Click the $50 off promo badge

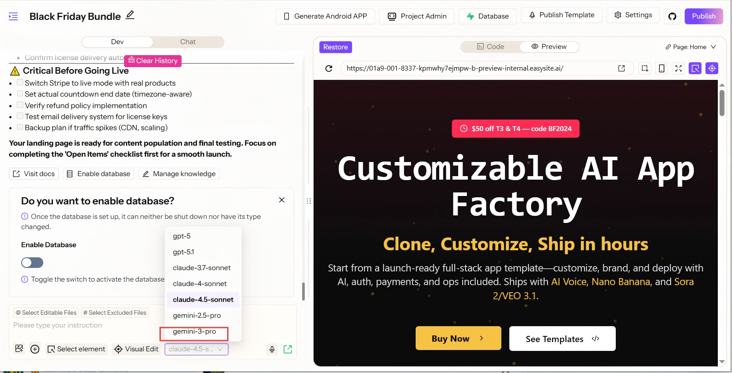516,129
